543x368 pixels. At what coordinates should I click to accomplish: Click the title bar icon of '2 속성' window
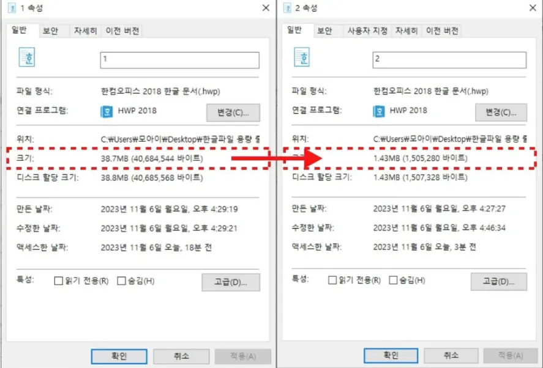point(287,8)
